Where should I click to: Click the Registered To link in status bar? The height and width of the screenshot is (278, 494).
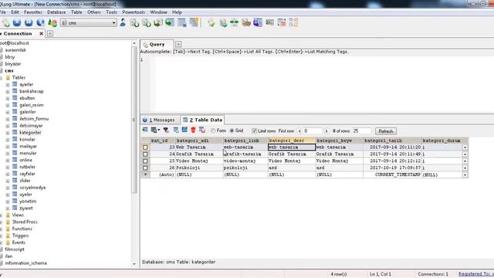pyautogui.click(x=476, y=274)
